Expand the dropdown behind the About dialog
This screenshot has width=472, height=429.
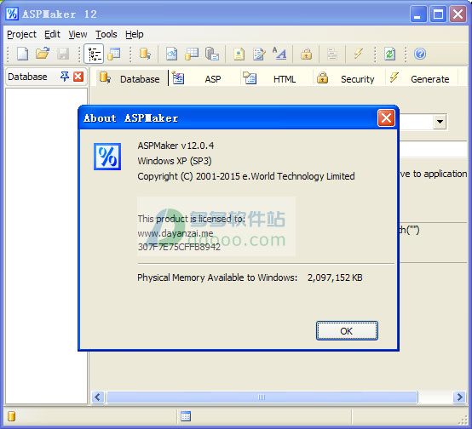[440, 122]
